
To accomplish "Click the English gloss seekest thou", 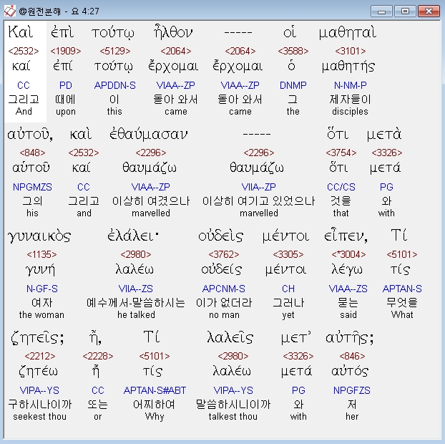I will coord(40,417).
